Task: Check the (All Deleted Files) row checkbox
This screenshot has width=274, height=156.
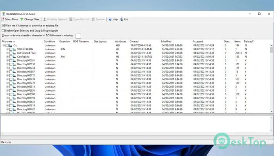Action: pyautogui.click(x=11, y=53)
